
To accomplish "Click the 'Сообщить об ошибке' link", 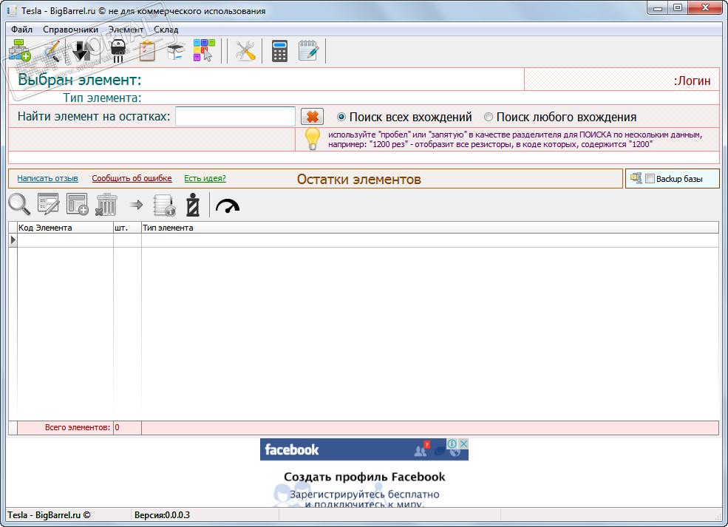I will coord(132,178).
